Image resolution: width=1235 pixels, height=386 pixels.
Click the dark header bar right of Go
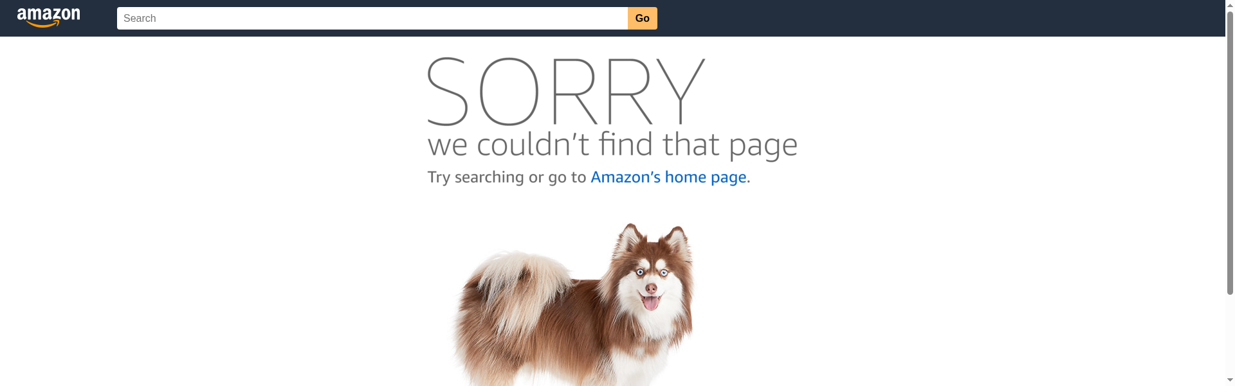(x=939, y=18)
